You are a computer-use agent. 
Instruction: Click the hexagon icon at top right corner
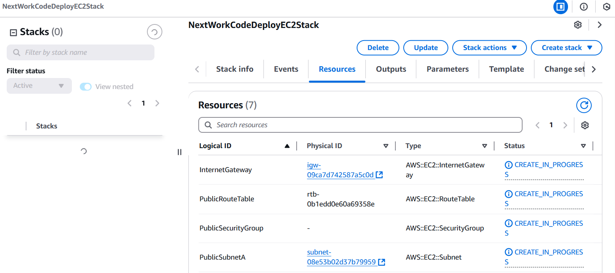click(607, 7)
